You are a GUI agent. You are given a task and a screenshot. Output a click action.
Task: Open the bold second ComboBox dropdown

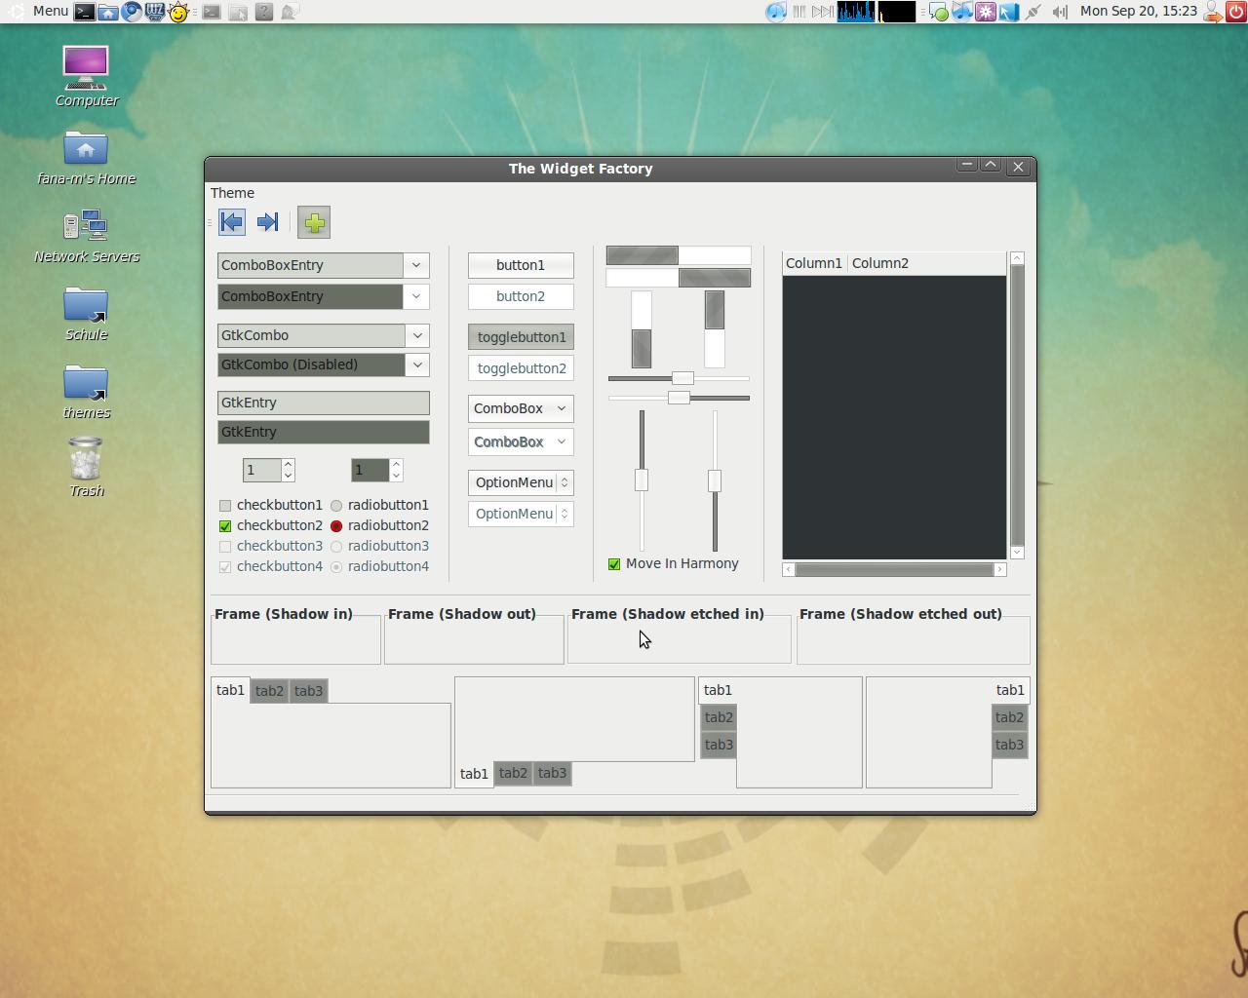[x=521, y=442]
